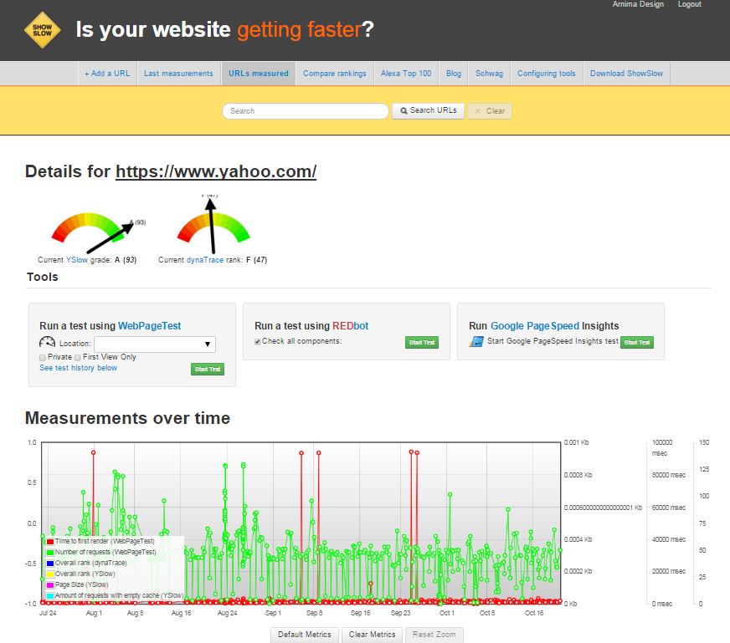Viewport: 730px width, 643px height.
Task: Go to Alexa Top 100 tab
Action: click(x=406, y=74)
